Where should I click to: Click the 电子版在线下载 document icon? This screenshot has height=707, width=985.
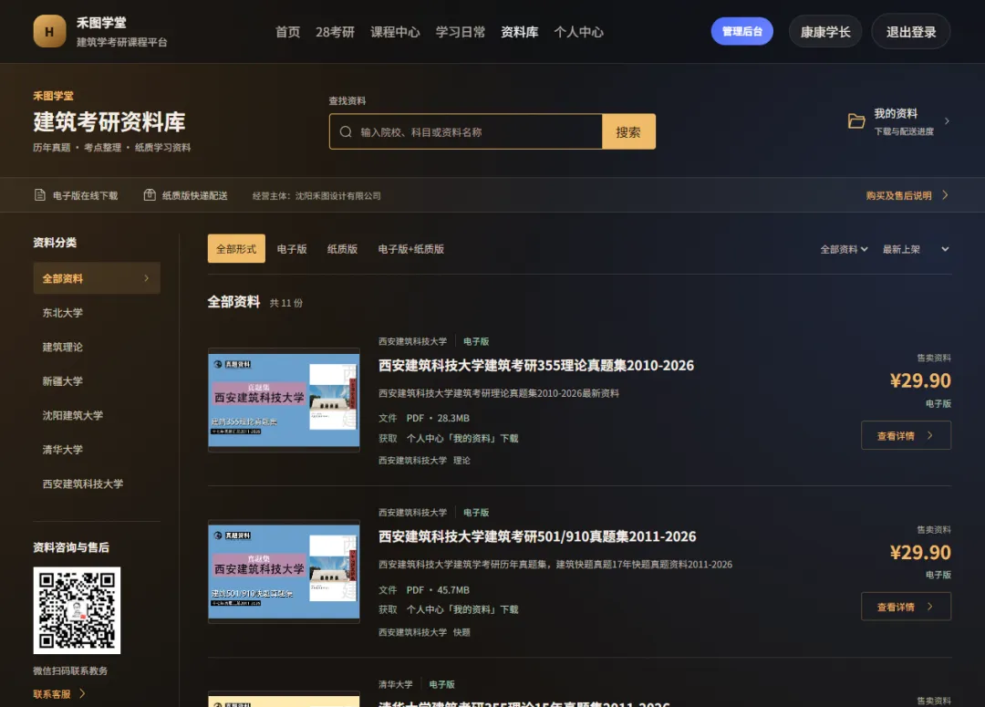point(39,195)
